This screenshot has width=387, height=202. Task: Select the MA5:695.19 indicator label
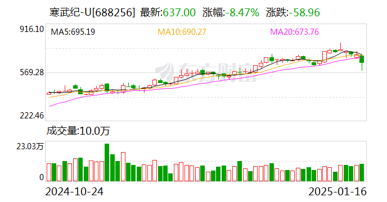[73, 32]
